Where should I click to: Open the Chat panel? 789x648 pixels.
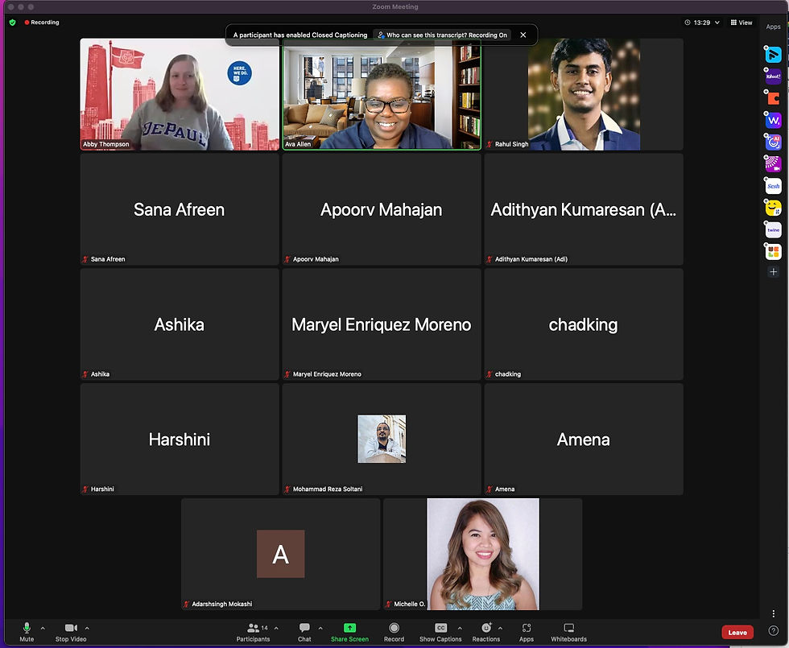tap(304, 631)
